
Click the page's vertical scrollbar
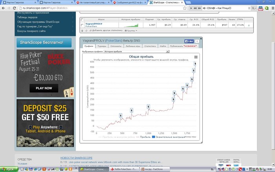pos(273,95)
